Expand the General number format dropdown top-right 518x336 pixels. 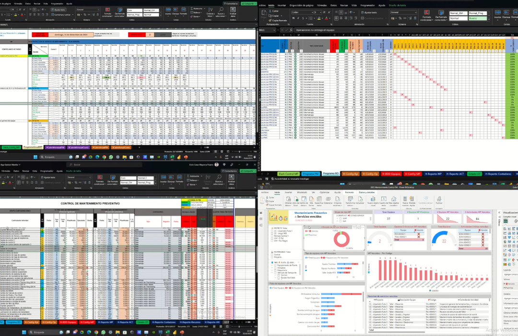(415, 12)
